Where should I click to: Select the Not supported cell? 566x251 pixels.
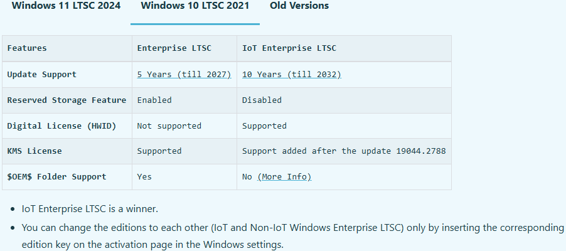(x=169, y=125)
